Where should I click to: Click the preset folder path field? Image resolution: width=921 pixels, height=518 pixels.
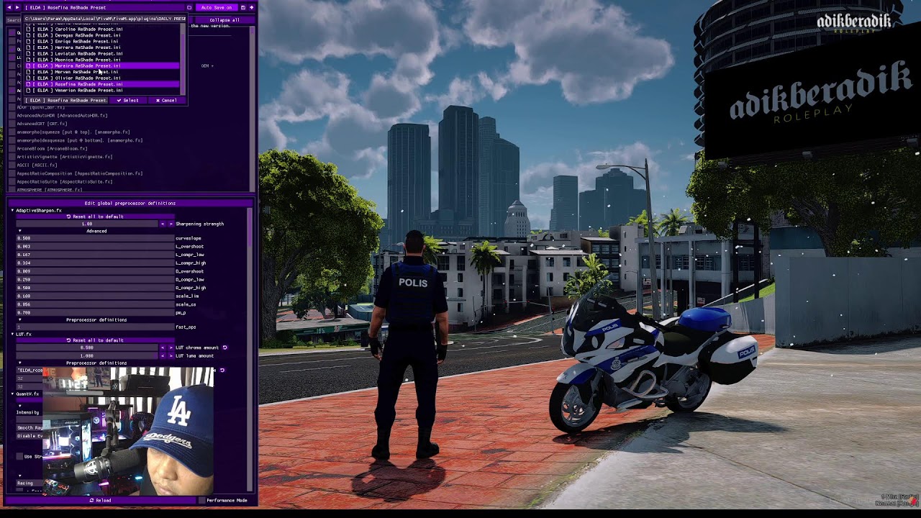(106, 19)
